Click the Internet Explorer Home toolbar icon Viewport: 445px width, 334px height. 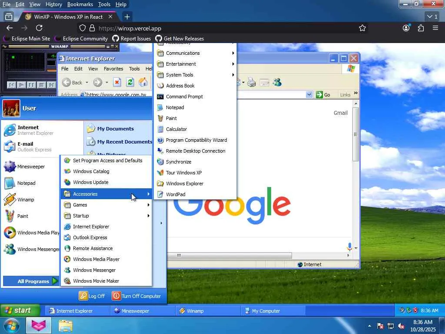[x=143, y=82]
